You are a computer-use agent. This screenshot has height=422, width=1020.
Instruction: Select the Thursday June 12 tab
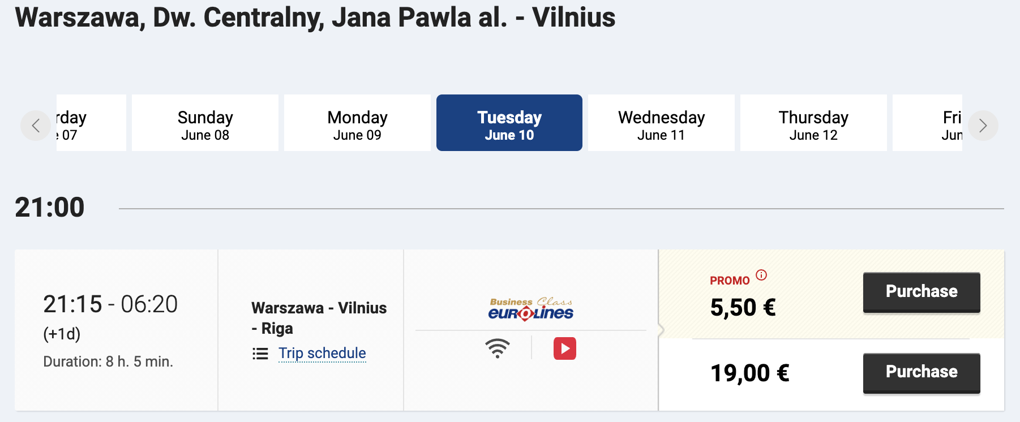pyautogui.click(x=813, y=123)
